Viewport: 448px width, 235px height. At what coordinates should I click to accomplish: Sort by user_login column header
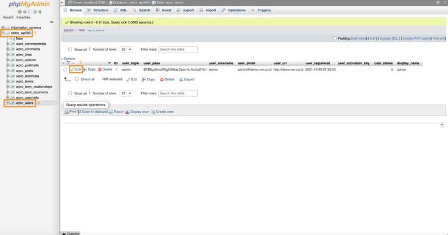[130, 63]
